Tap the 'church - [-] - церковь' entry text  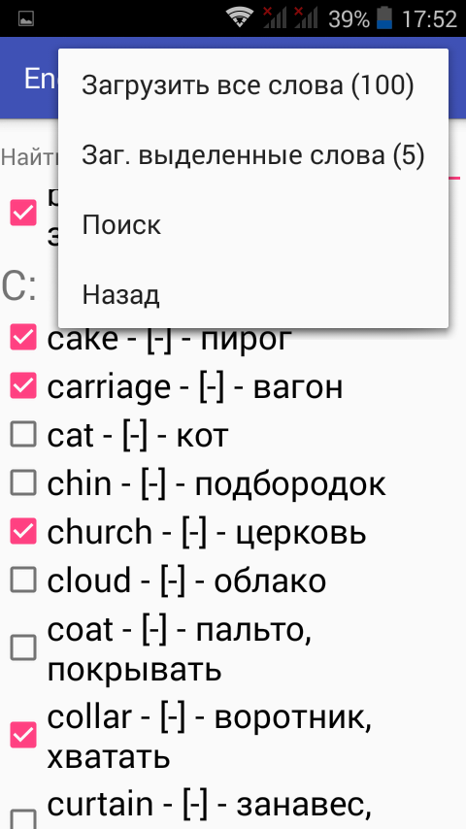(x=206, y=532)
